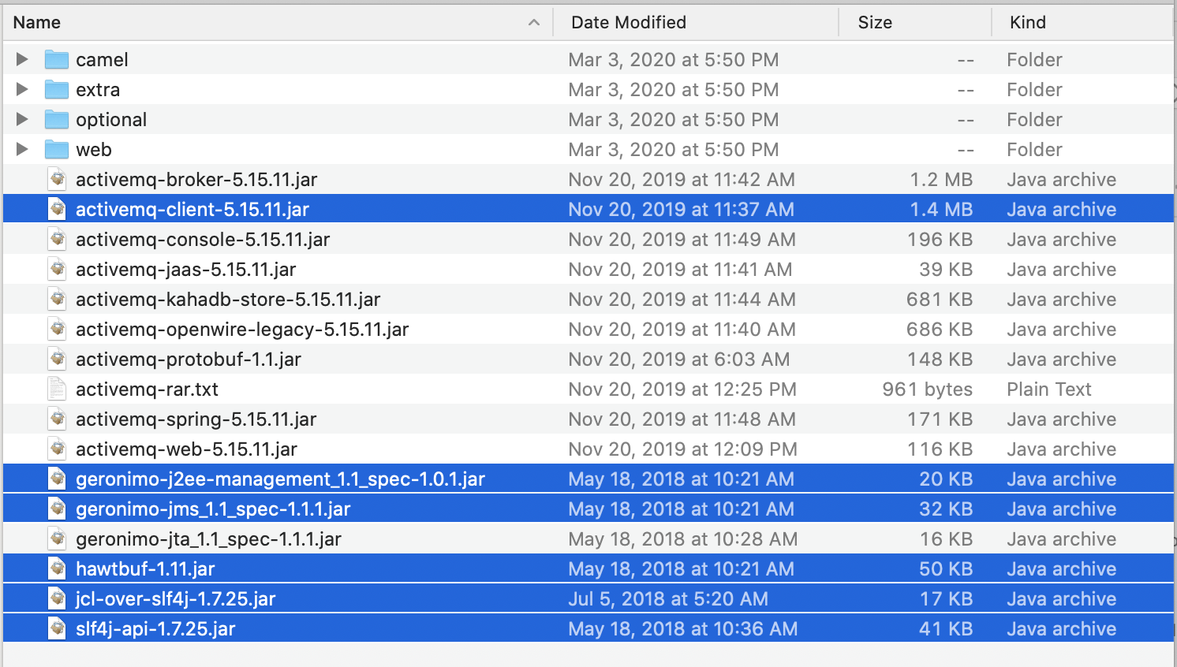Screen dimensions: 1177x667
Task: Click file name geronimo-j2ee-management_1.1_spec-1.0.1.jar
Action: (x=280, y=479)
